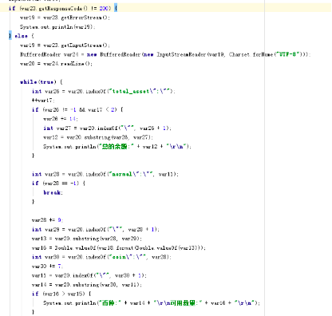The image size is (332, 316).
Task: Click the var30 += 7 line
Action: pos(47,267)
